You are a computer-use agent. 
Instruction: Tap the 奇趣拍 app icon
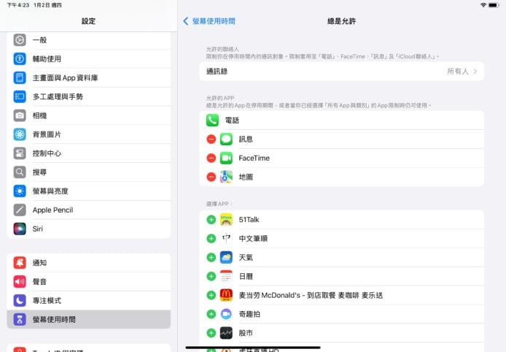[226, 314]
